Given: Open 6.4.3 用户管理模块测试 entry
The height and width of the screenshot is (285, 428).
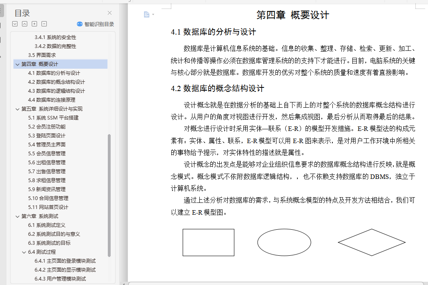Looking at the screenshot, I should click(x=60, y=279).
